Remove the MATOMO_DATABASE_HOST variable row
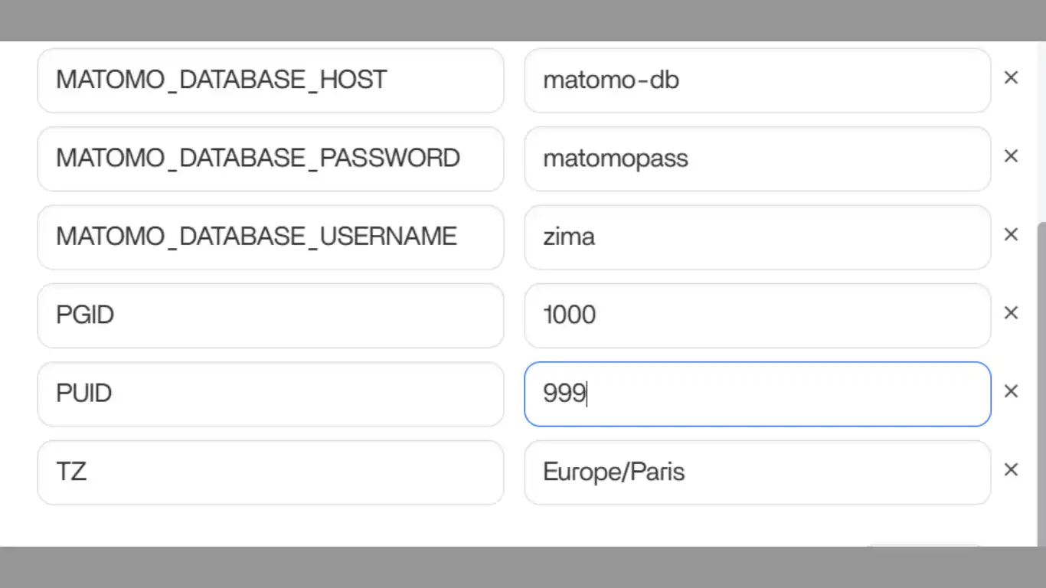The width and height of the screenshot is (1046, 588). coord(1011,78)
